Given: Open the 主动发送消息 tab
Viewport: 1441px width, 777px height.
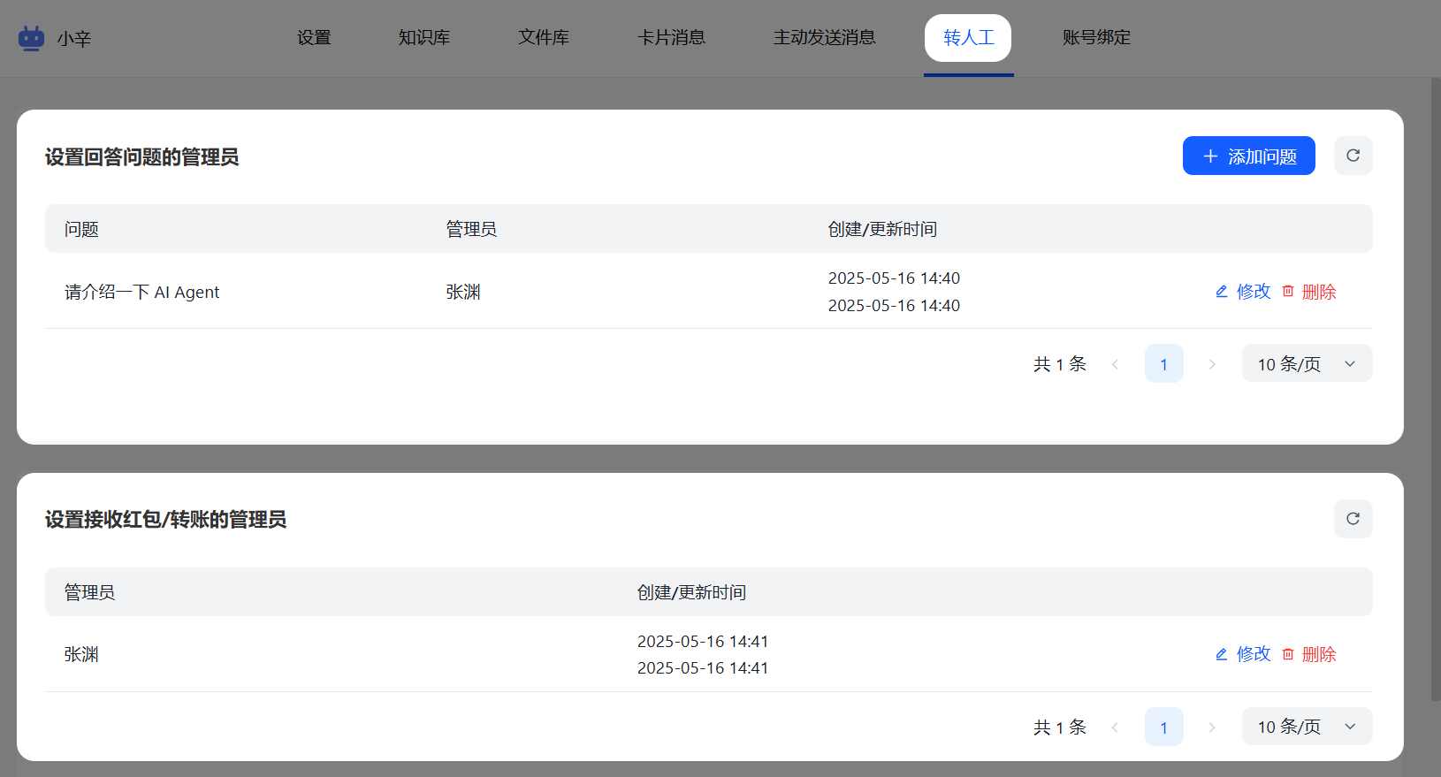Looking at the screenshot, I should (824, 38).
